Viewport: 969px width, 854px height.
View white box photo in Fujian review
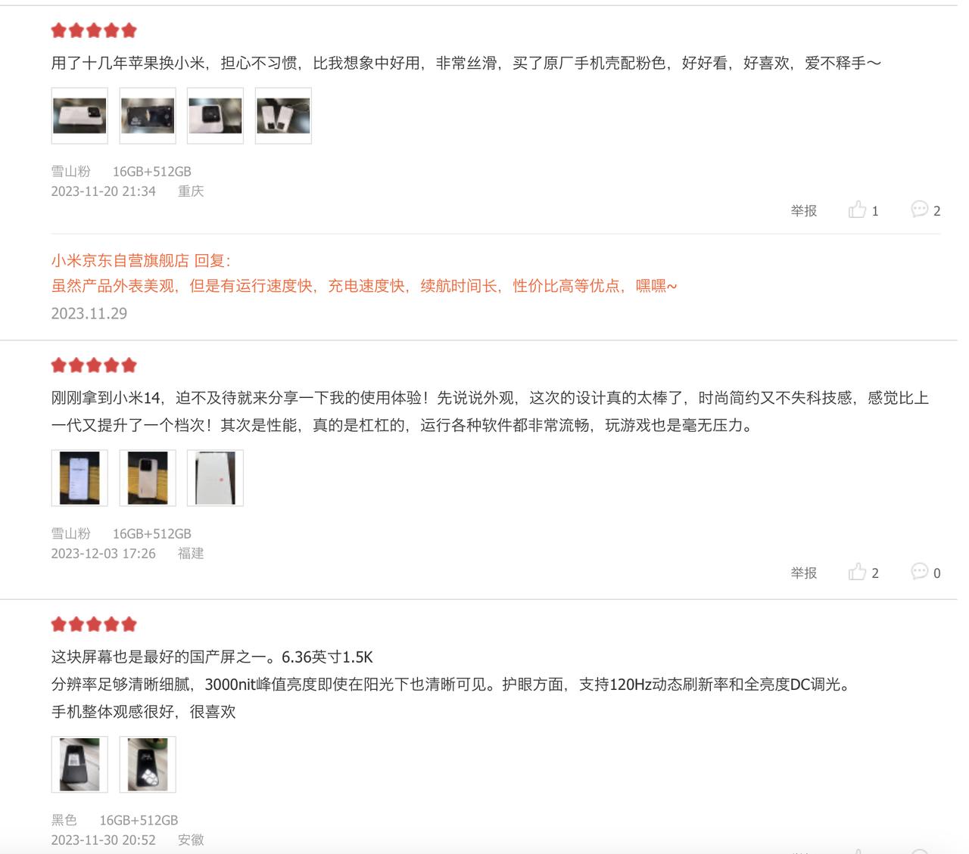216,478
